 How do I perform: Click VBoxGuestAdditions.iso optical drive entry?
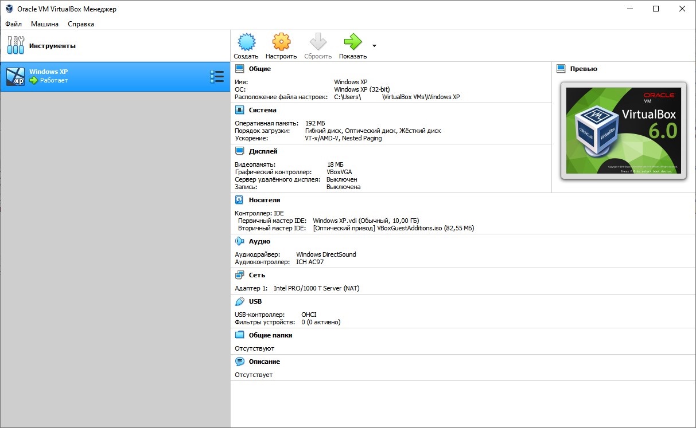point(394,228)
